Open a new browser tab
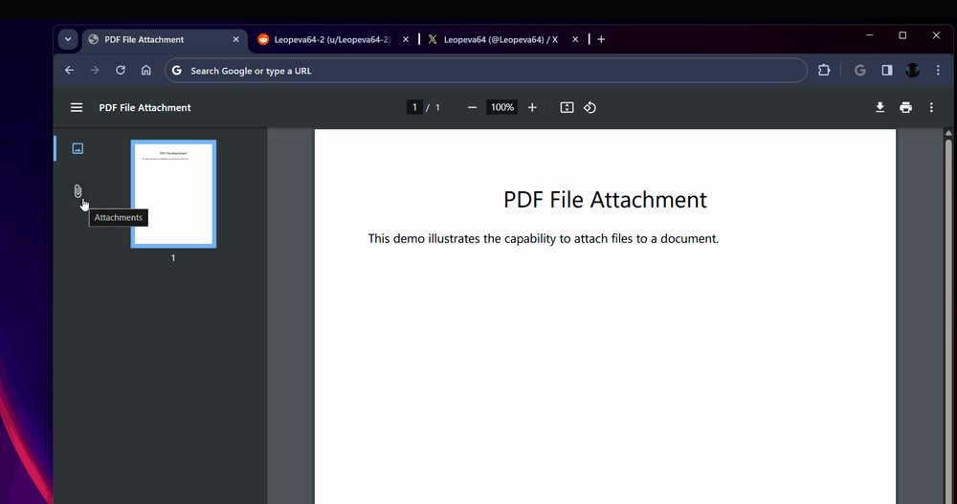This screenshot has height=504, width=957. coord(601,39)
